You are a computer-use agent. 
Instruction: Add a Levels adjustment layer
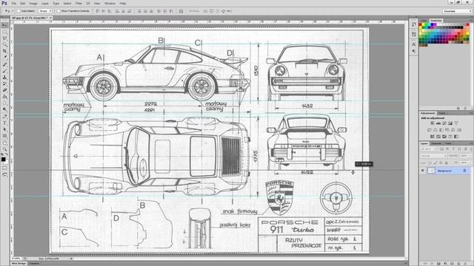[x=438, y=123]
